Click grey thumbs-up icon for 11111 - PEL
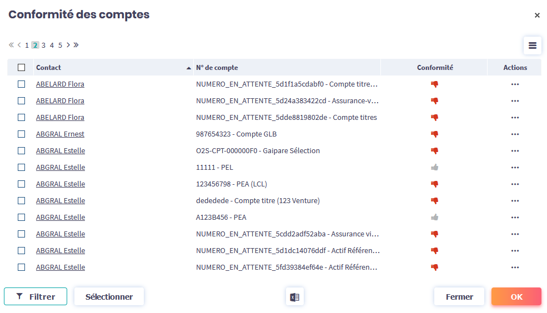 click(x=435, y=168)
